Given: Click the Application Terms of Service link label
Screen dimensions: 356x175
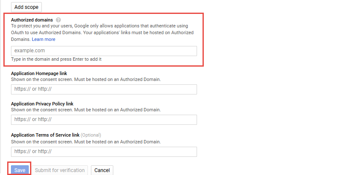Looking at the screenshot, I should pos(45,135).
